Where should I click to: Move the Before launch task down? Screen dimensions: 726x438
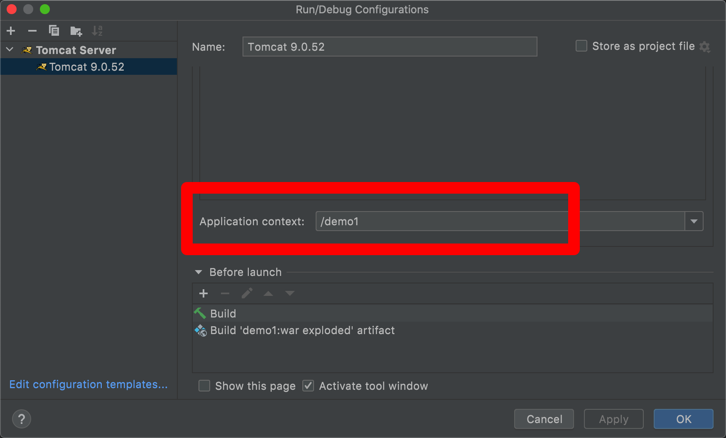[x=290, y=293]
